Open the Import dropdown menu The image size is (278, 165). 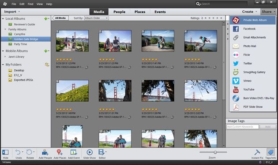pyautogui.click(x=12, y=12)
